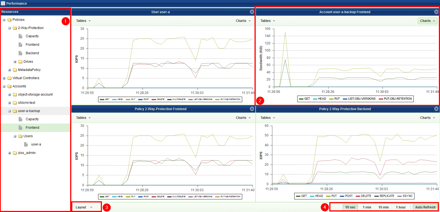Select the 1 min interval

[367, 207]
